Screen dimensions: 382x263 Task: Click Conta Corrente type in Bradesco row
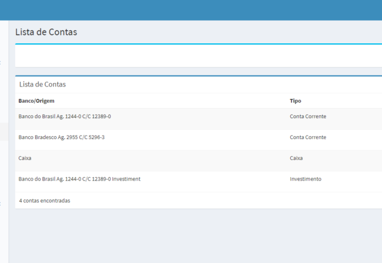tap(308, 137)
